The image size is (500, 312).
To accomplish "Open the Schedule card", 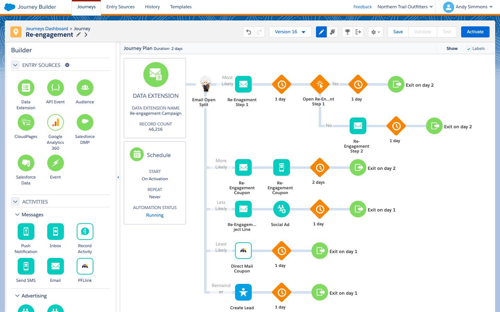I will point(155,183).
